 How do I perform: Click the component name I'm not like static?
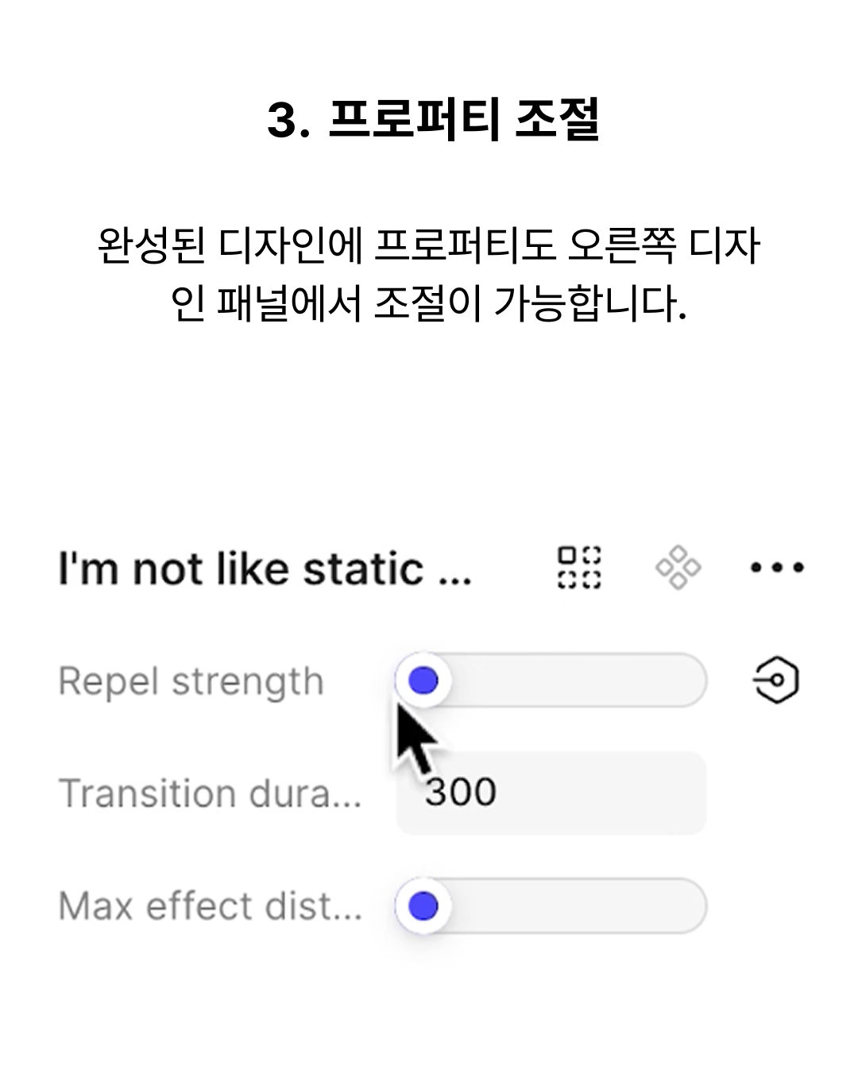pos(265,569)
